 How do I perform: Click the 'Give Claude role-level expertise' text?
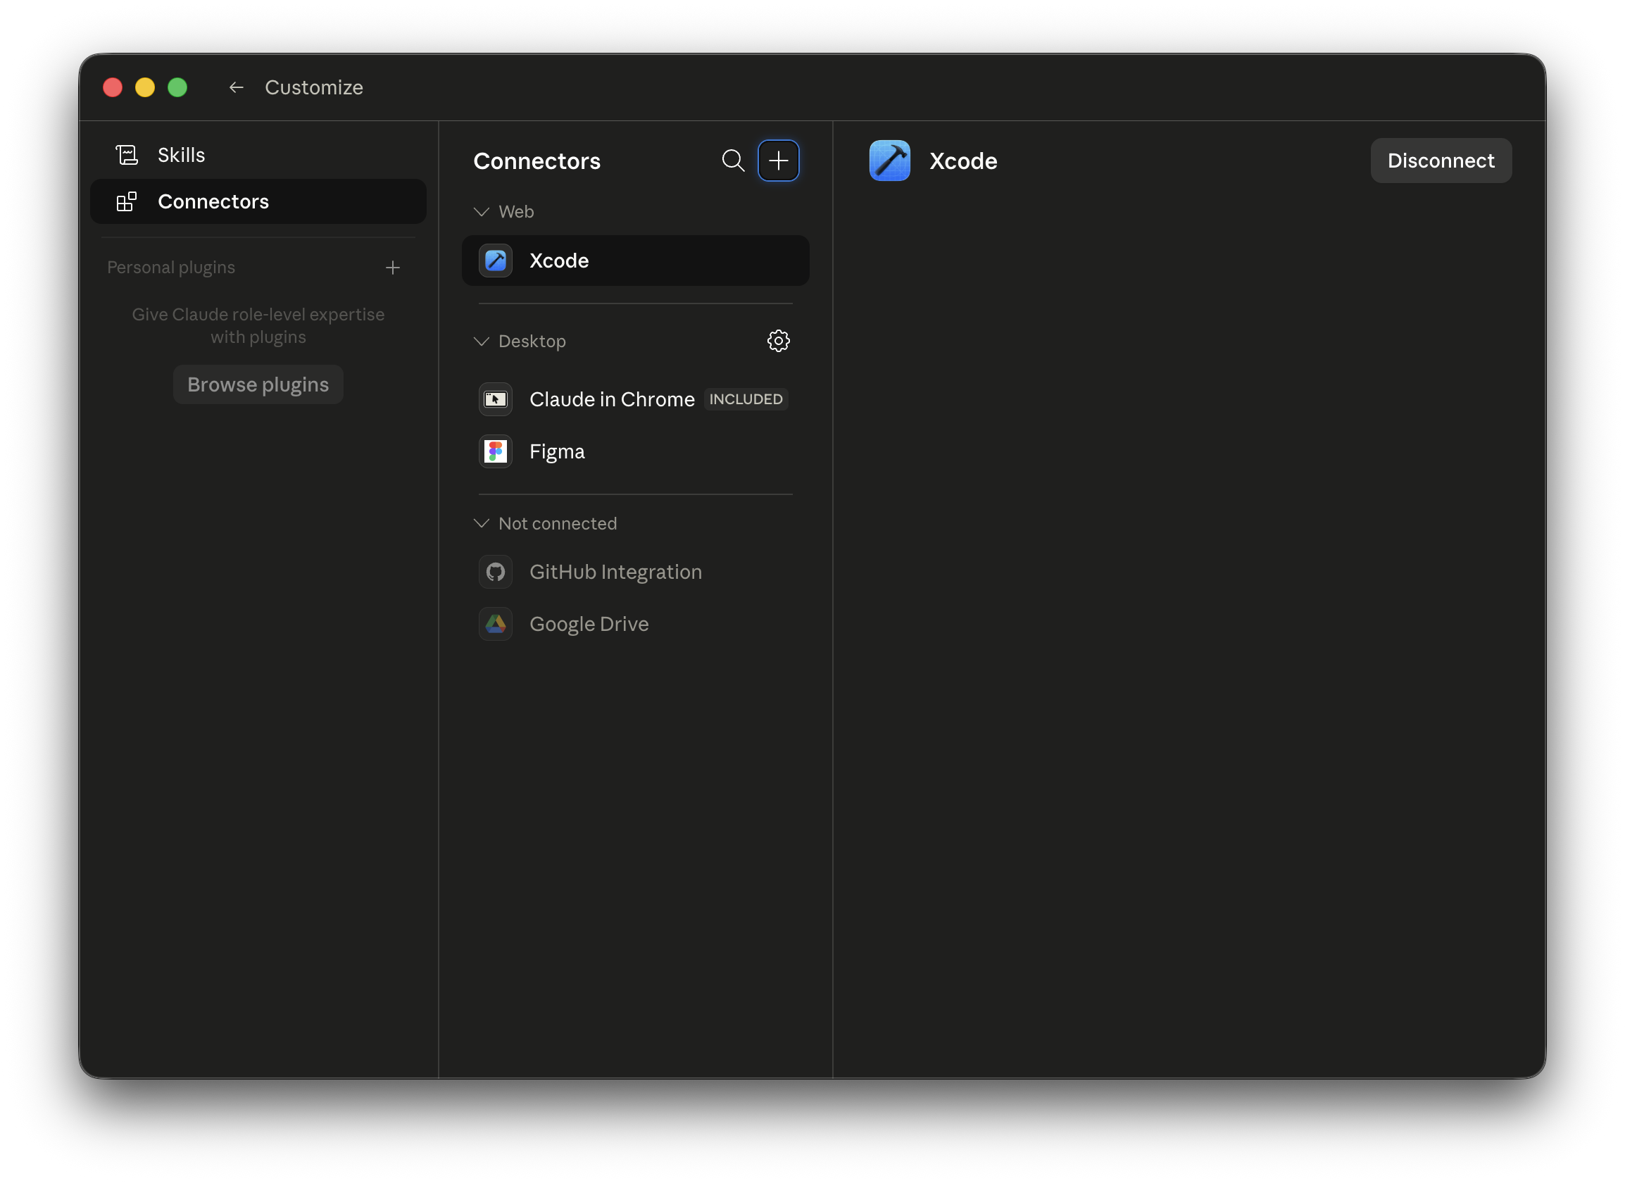[258, 326]
